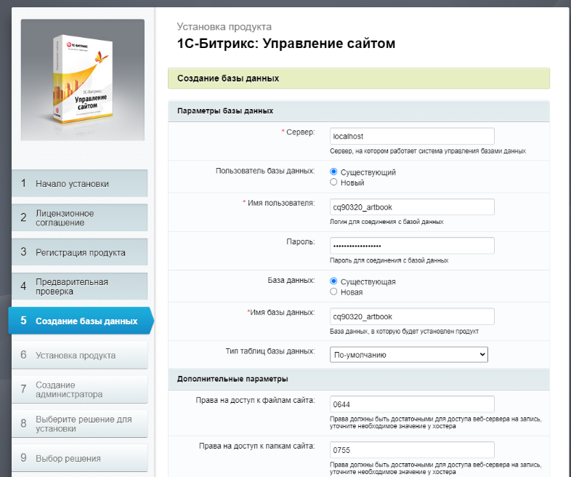Viewport: 571px width, 477px height.
Task: Click the file permissions field showing 0644
Action: coord(412,404)
